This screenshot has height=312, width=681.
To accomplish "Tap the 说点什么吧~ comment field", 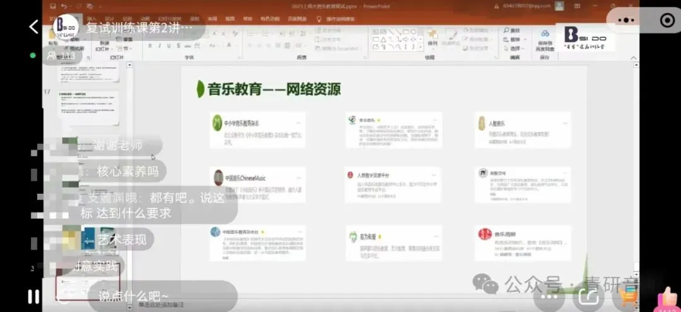I will click(162, 296).
